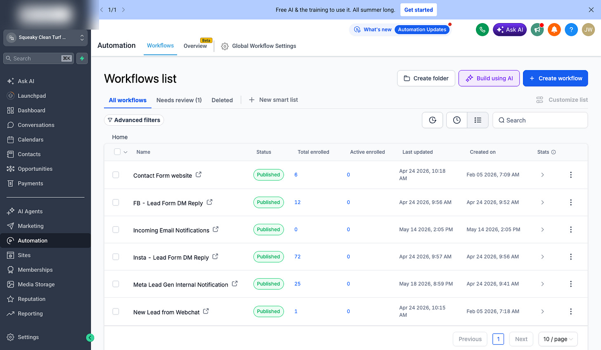Open Insta - Lead Form DM Reply external link icon

215,256
